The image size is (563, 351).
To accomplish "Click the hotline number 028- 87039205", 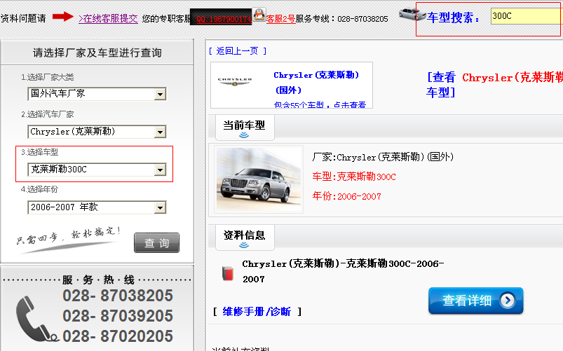I will click(x=118, y=316).
